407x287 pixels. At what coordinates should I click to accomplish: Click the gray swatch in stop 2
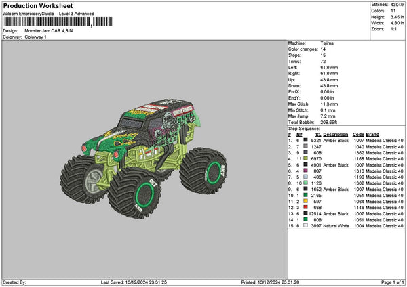pyautogui.click(x=305, y=146)
